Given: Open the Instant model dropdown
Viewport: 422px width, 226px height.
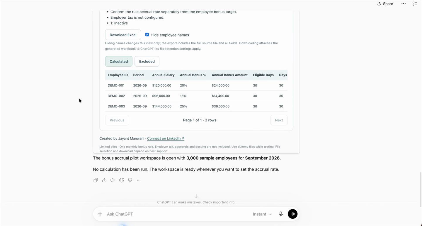Looking at the screenshot, I should click(262, 214).
